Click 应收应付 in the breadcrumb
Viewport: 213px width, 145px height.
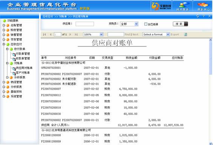coord(48,17)
